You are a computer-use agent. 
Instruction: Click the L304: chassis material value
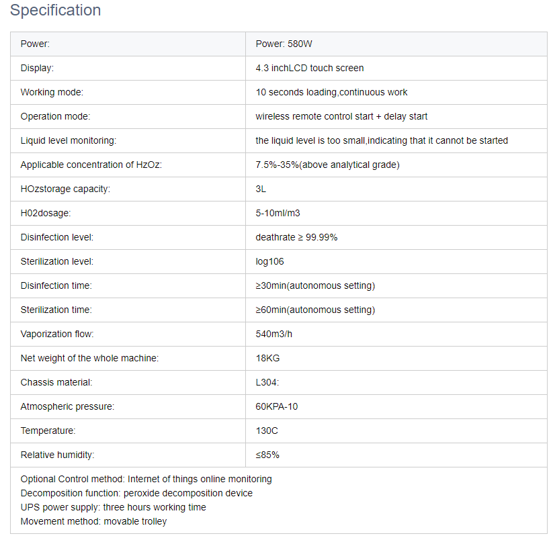(x=267, y=382)
